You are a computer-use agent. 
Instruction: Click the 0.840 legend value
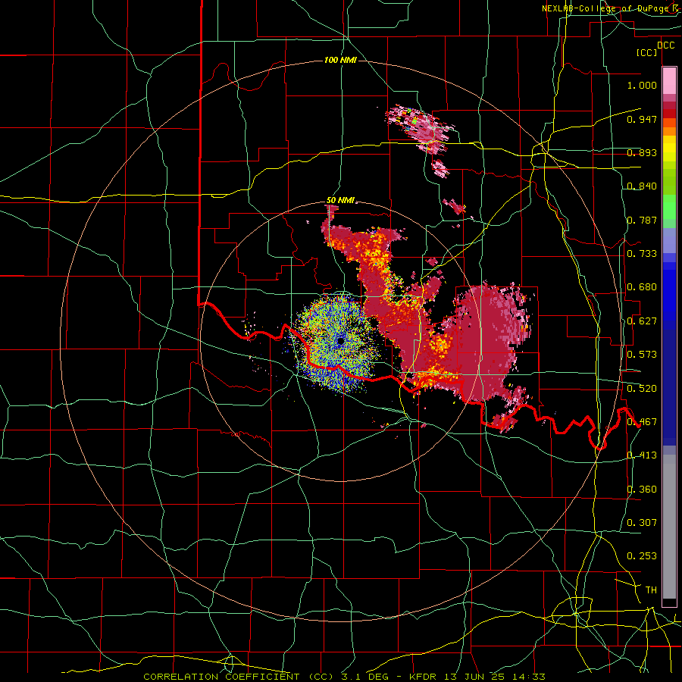[x=642, y=186]
